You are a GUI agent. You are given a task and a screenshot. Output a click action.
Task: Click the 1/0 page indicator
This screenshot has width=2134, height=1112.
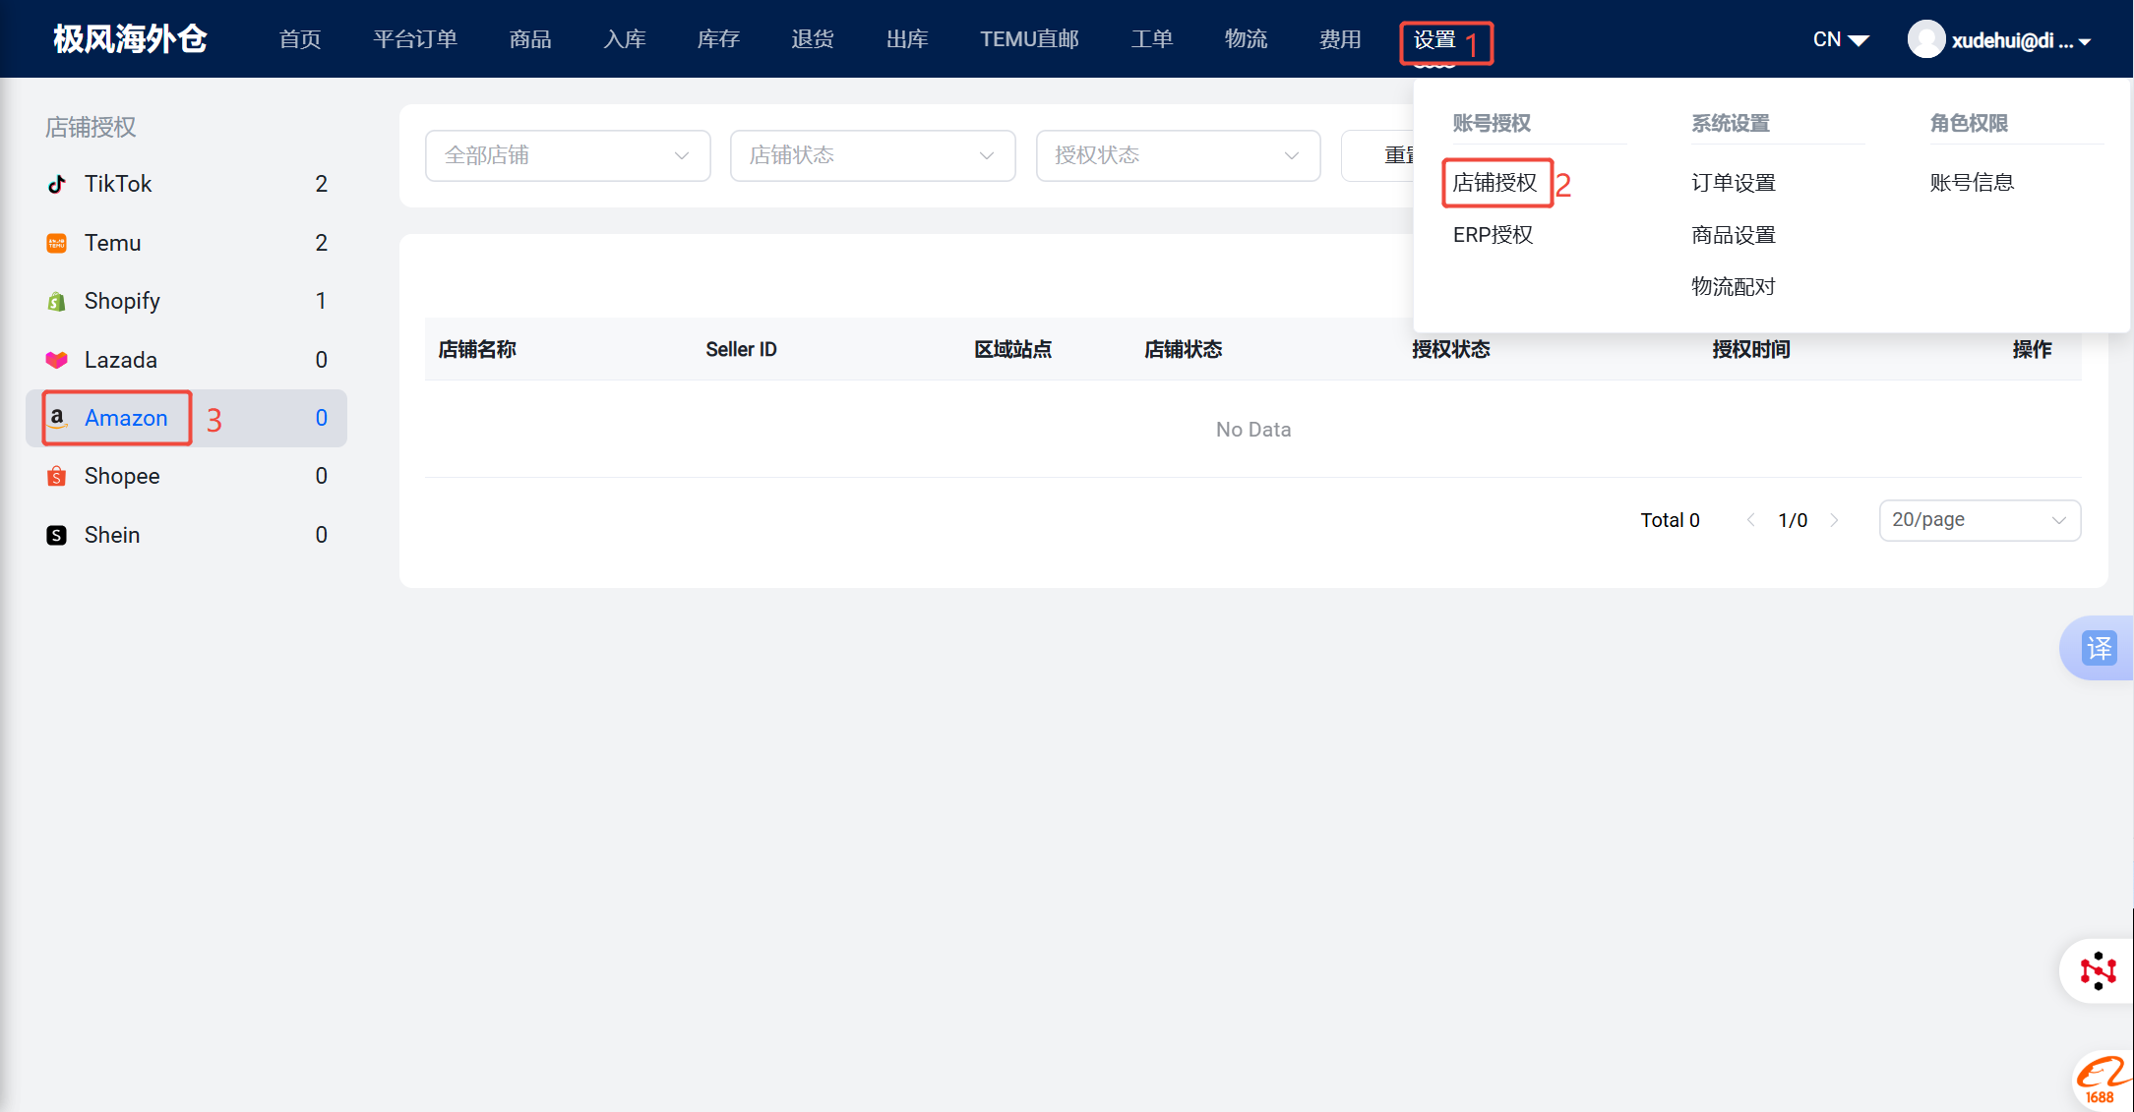(x=1793, y=520)
